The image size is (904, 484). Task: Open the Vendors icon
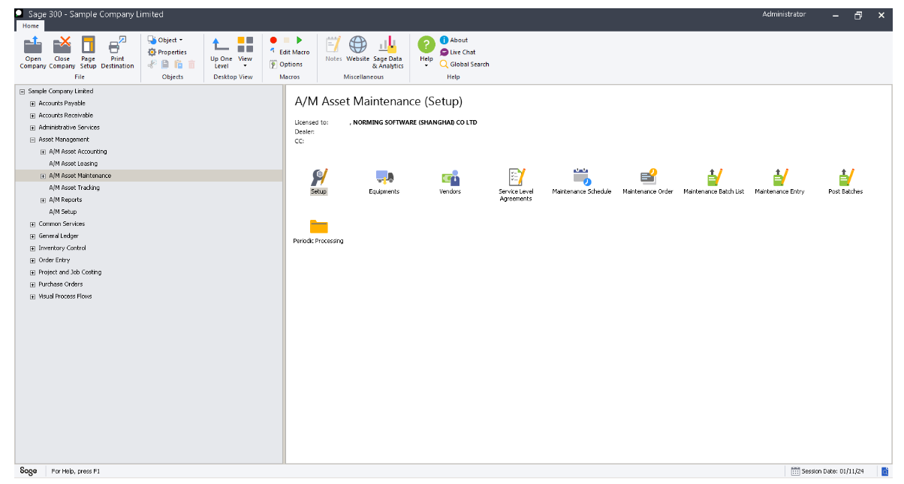450,178
